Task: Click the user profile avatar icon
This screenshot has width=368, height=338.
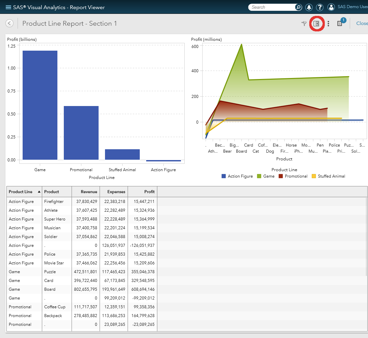Action: [331, 7]
